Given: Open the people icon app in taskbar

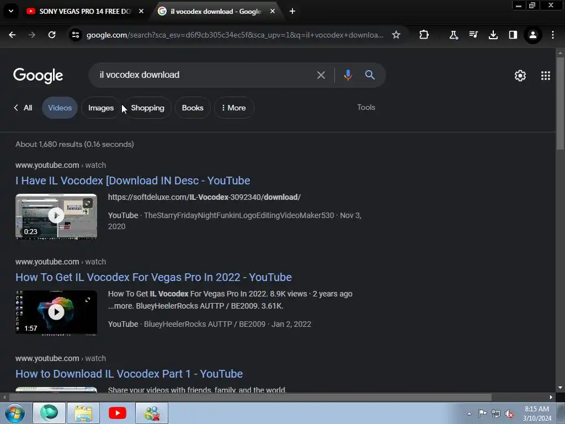Looking at the screenshot, I should click(152, 413).
